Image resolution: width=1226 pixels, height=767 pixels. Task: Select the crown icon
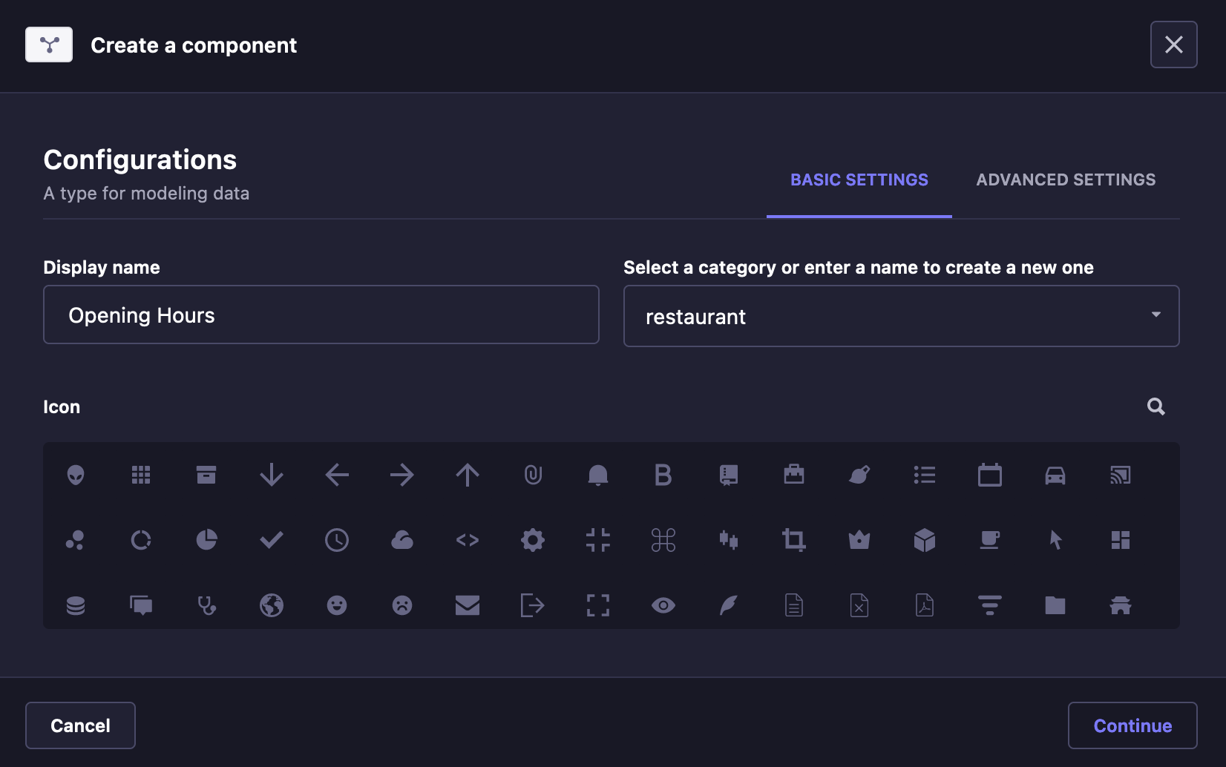[859, 540]
